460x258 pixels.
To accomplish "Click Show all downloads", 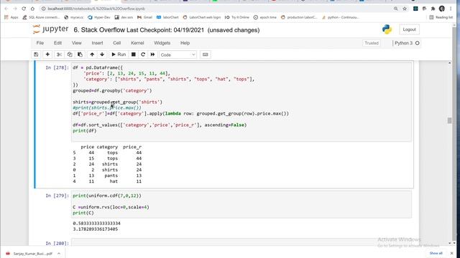I will click(x=436, y=253).
